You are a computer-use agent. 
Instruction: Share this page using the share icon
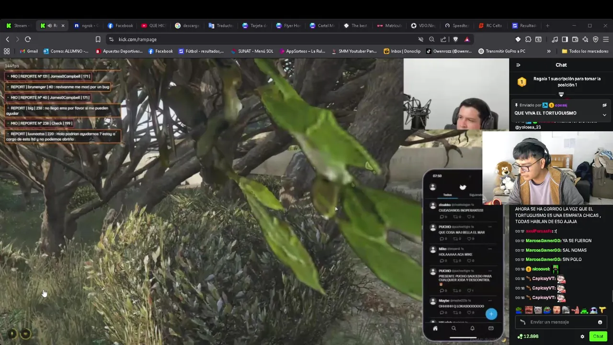tap(443, 39)
